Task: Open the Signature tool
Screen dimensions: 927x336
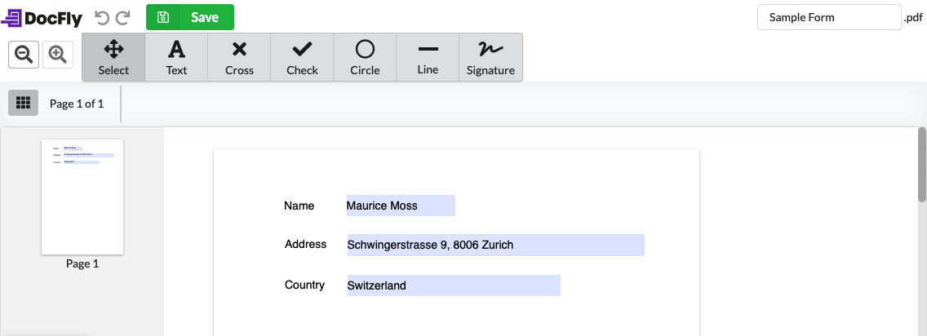Action: [490, 57]
